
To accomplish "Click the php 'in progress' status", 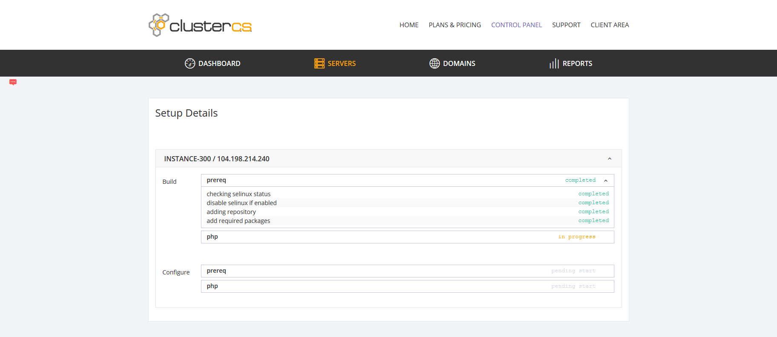I will click(x=576, y=237).
